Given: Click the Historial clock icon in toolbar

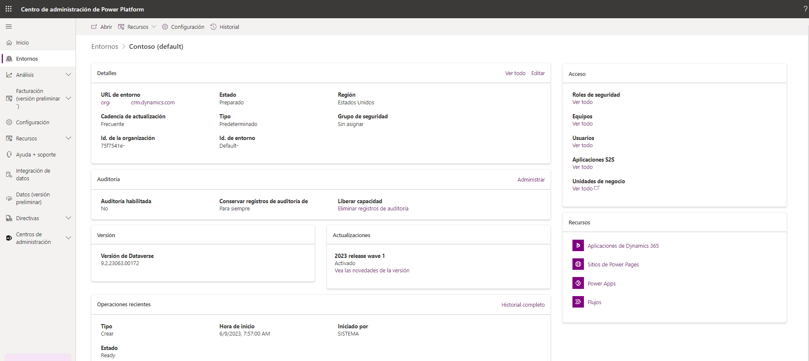Looking at the screenshot, I should (x=214, y=27).
